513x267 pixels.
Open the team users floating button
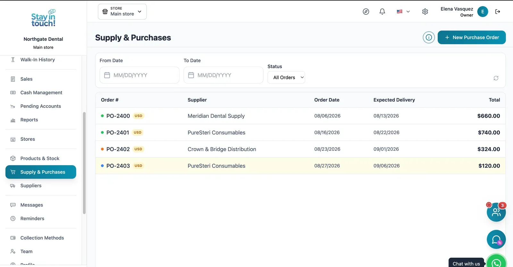click(496, 212)
